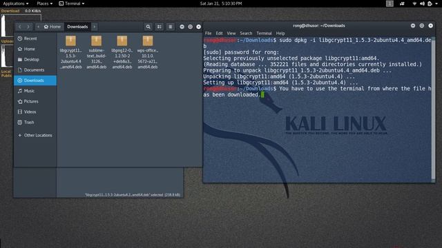Viewport: 442px width, 248px height.
Task: Maximize the terminal window
Action: [422, 25]
